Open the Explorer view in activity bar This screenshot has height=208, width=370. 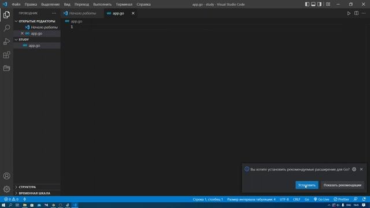click(6, 15)
